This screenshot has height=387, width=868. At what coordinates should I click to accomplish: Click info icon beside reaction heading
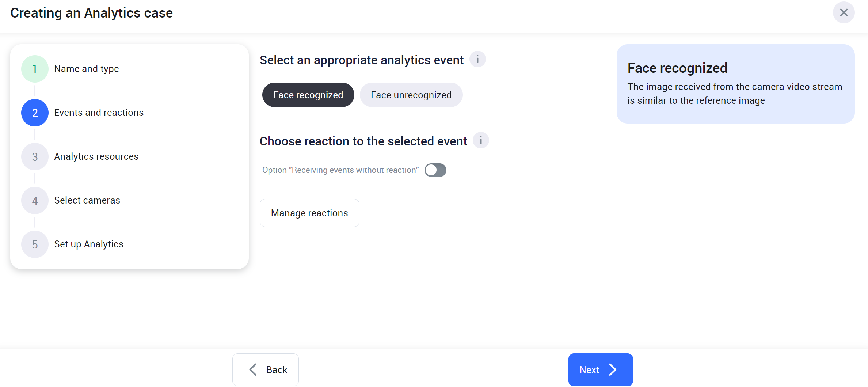(481, 141)
